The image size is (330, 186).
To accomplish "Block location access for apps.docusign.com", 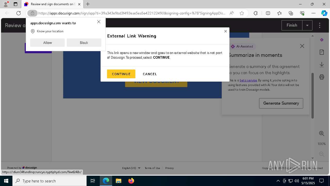I will [84, 43].
